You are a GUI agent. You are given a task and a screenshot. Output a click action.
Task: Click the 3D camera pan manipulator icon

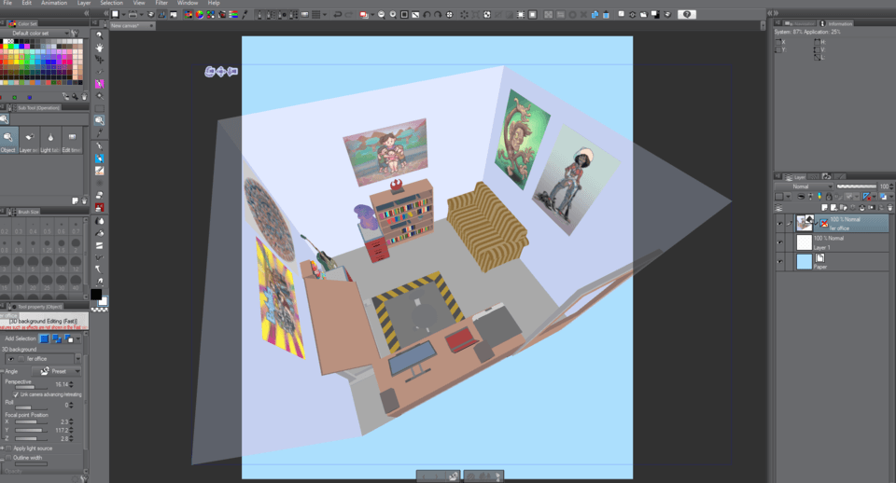221,72
